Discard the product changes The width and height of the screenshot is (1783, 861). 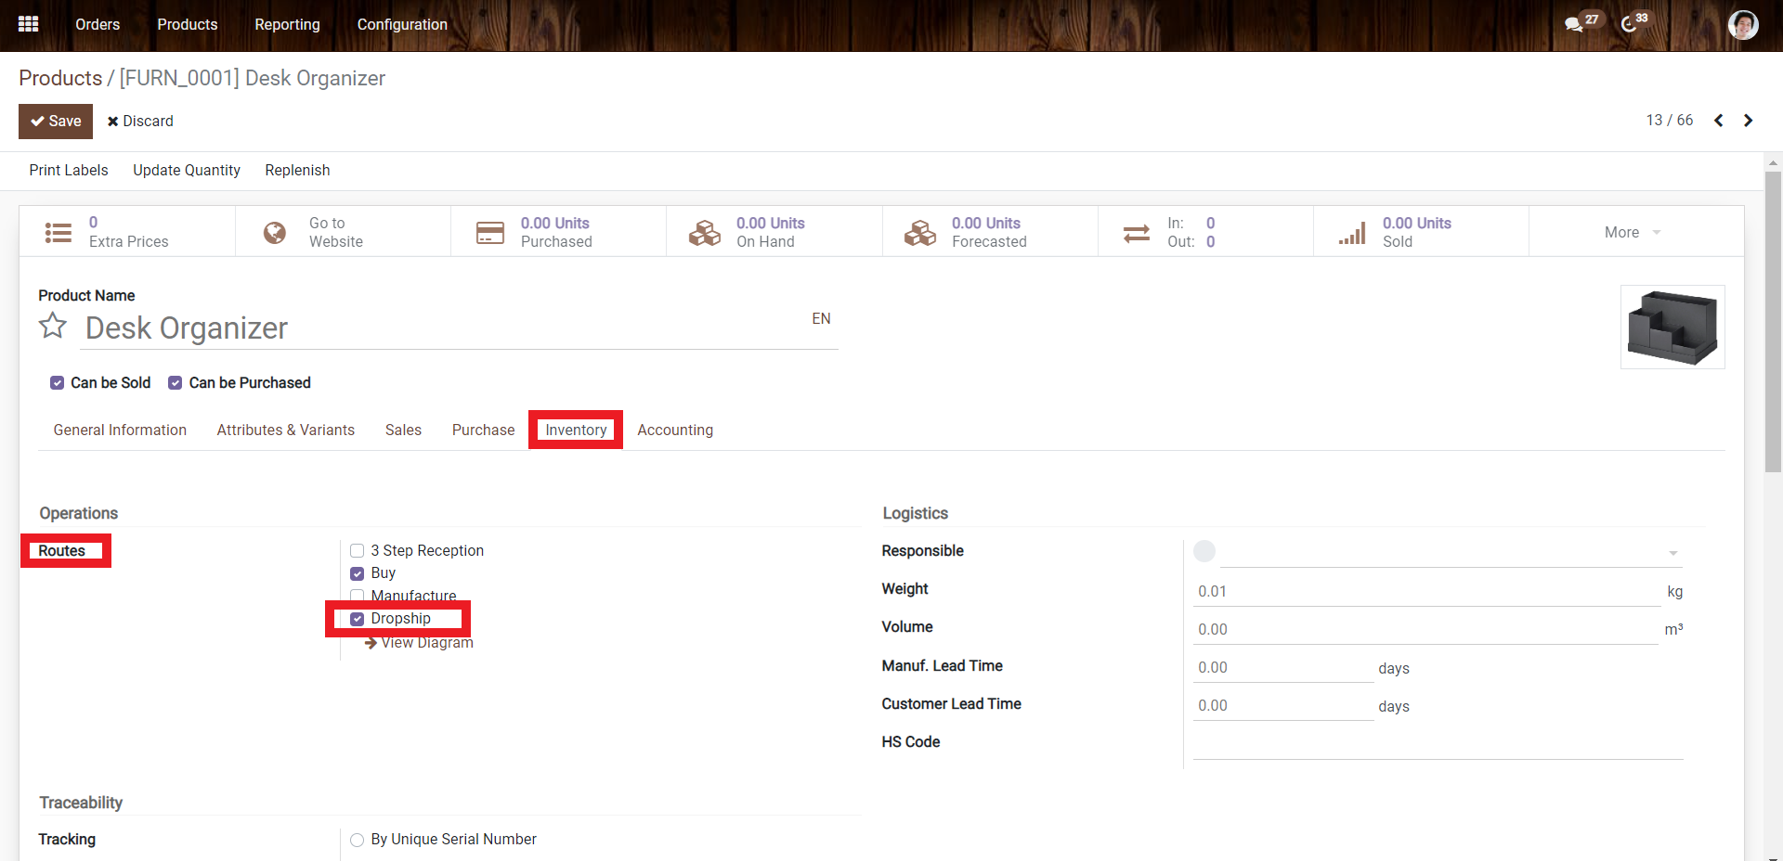(140, 122)
